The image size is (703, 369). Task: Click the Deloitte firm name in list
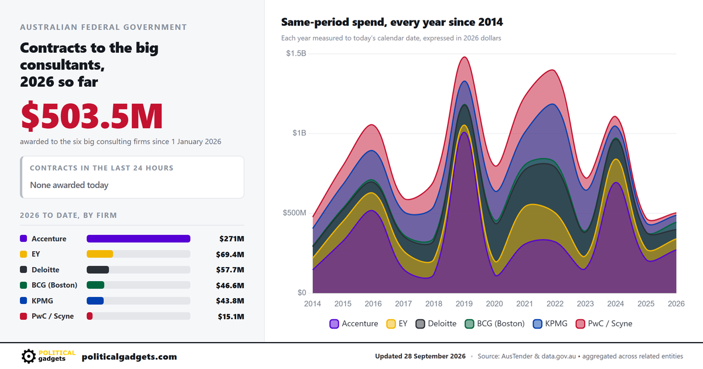[x=46, y=269]
